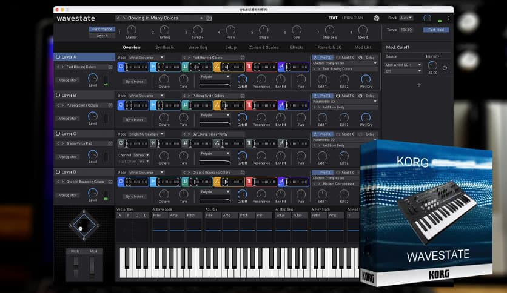The width and height of the screenshot is (507, 293).
Task: Open Layer C Mode Single Multisample dropdown
Action: click(x=146, y=134)
